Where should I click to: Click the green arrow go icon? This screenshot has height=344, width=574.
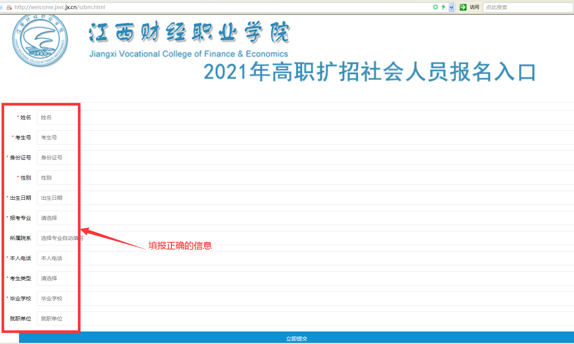click(463, 7)
